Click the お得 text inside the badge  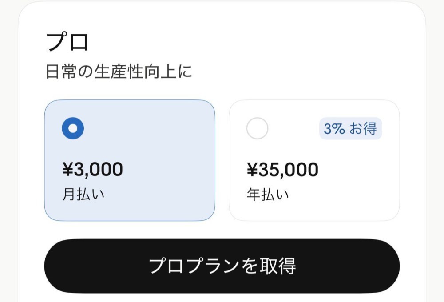click(x=363, y=129)
